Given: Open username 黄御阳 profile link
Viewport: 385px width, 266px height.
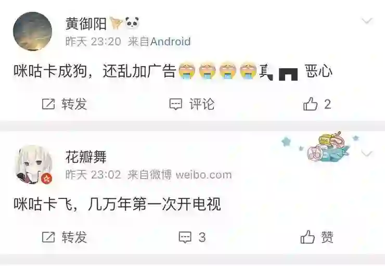Looking at the screenshot, I should point(86,24).
